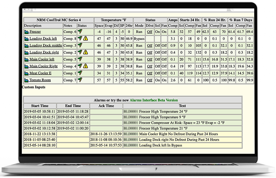Image resolution: width=276 pixels, height=178 pixels.
Task: Click the green status flag for Freezer
Action: tap(80, 31)
